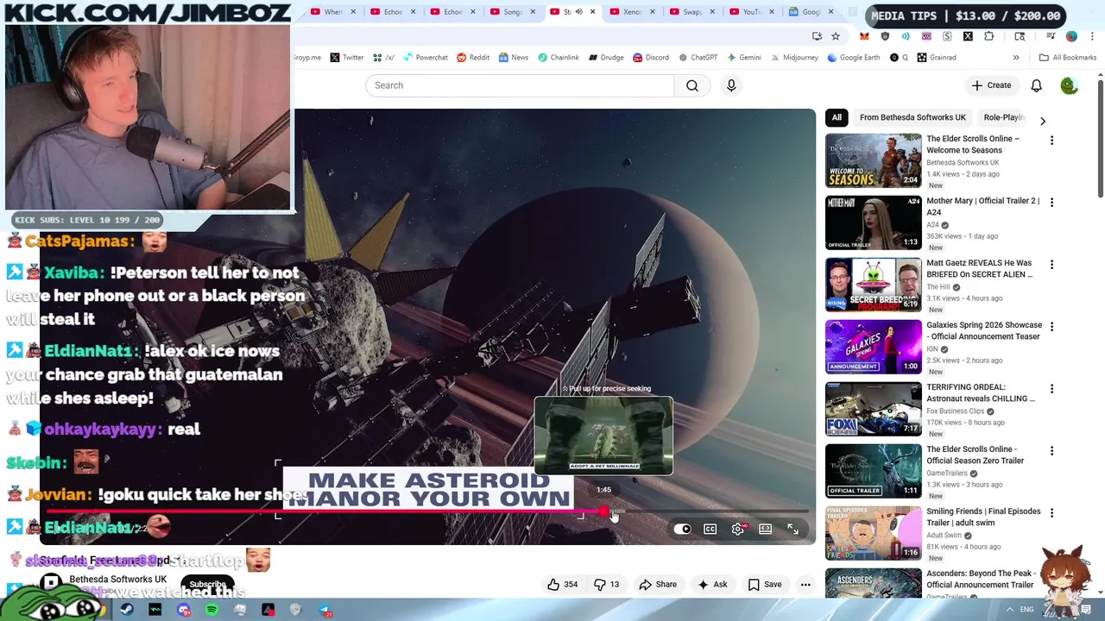This screenshot has height=621, width=1105.
Task: Click the ENG language indicator in tray
Action: click(1026, 610)
